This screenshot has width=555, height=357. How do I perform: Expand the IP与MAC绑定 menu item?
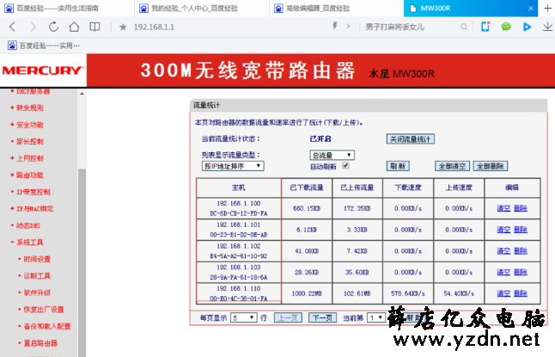click(x=34, y=209)
